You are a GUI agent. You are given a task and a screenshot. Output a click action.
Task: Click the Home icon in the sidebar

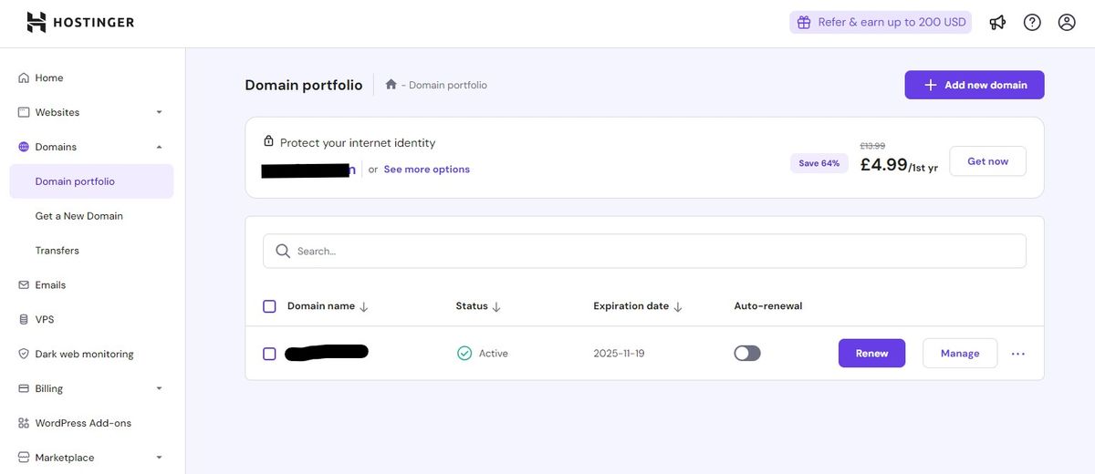pyautogui.click(x=24, y=77)
